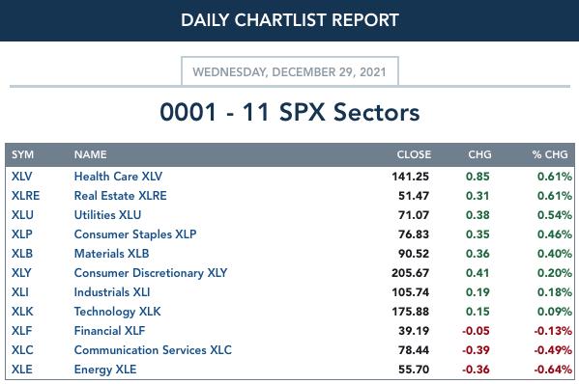Click the NAME column header
579x384 pixels.
pos(91,154)
